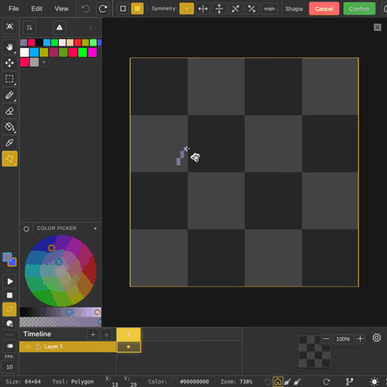This screenshot has width=387, height=387.
Task: Click the circle icon beside COLOR PICKER
Action: [x=26, y=229]
